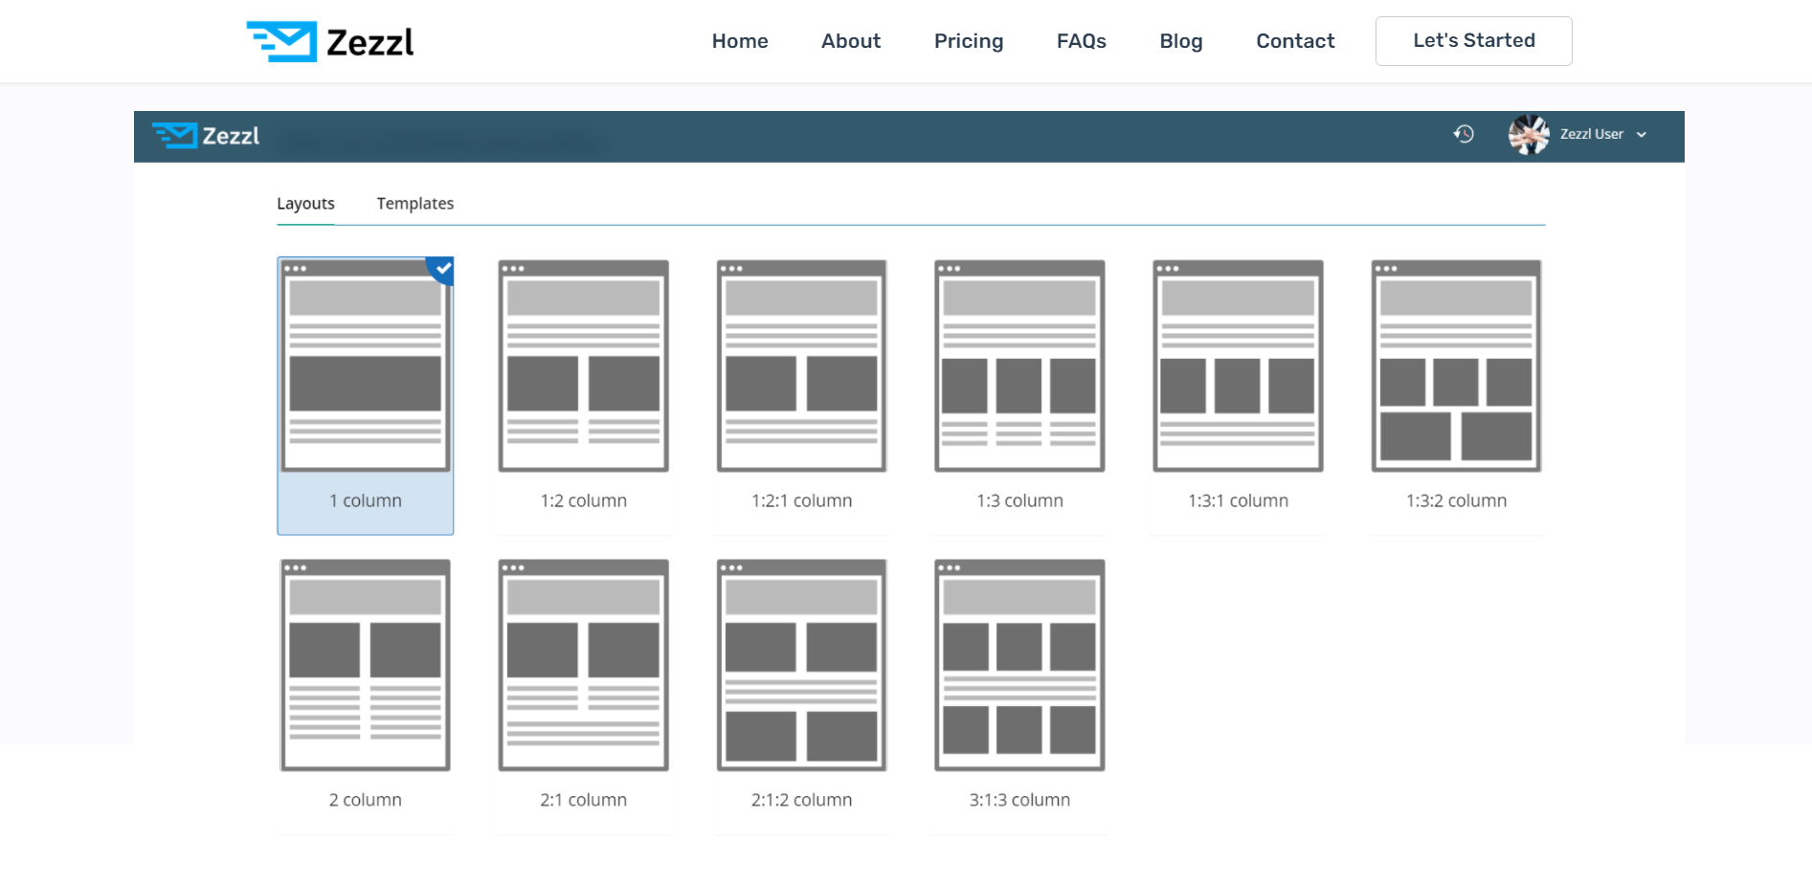1812x886 pixels.
Task: Click the '1:3:2 column' label text
Action: pos(1457,500)
